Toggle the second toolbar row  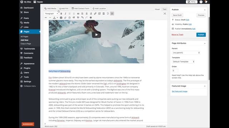point(112,14)
